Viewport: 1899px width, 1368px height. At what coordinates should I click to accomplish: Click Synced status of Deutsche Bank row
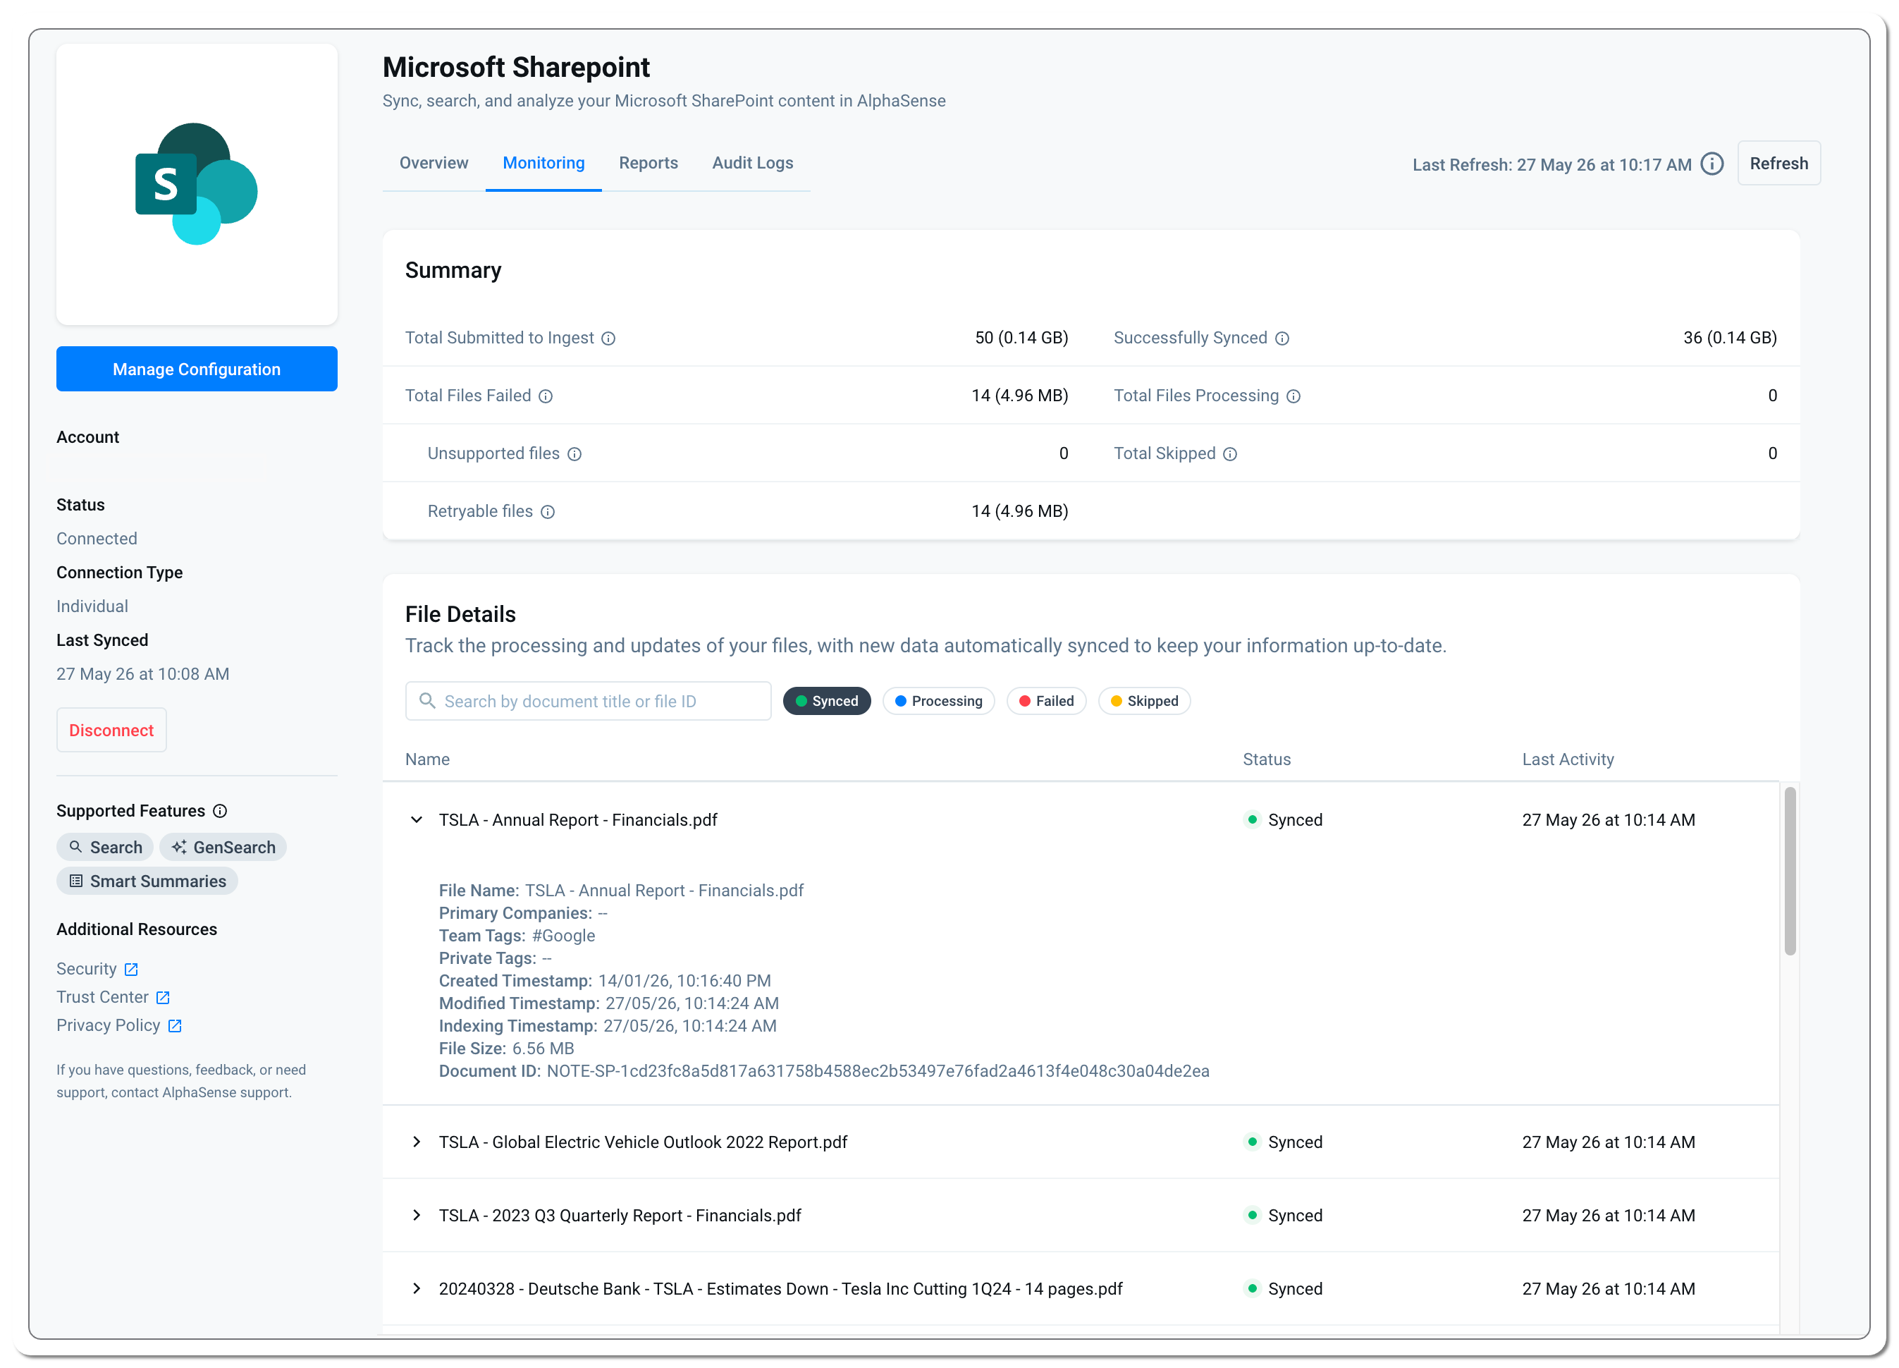pos(1284,1289)
